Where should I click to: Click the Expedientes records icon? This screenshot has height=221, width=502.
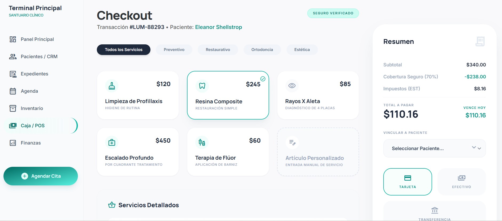pyautogui.click(x=13, y=74)
